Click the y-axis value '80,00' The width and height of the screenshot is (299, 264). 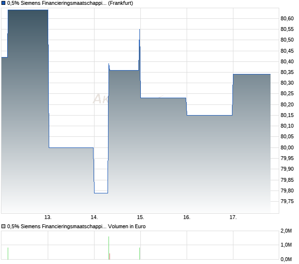point(287,147)
